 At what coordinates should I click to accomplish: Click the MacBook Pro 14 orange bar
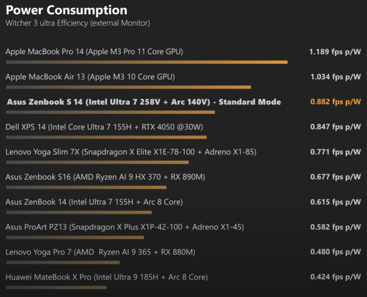point(146,62)
